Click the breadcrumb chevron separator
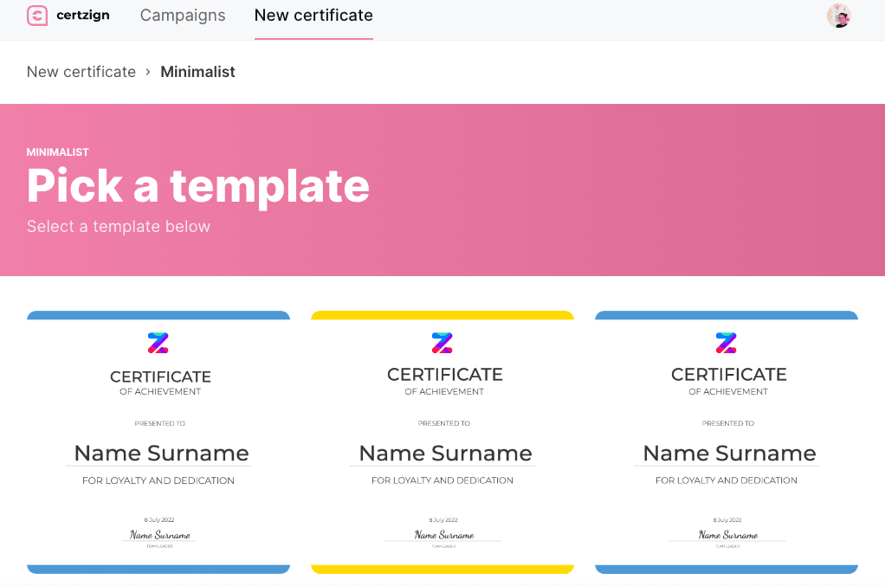The height and width of the screenshot is (586, 885). coord(148,72)
